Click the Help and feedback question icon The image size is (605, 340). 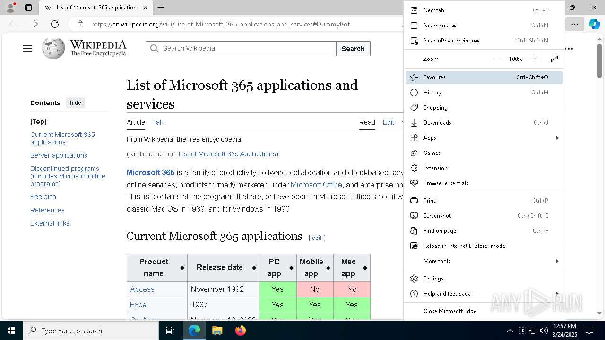point(414,294)
